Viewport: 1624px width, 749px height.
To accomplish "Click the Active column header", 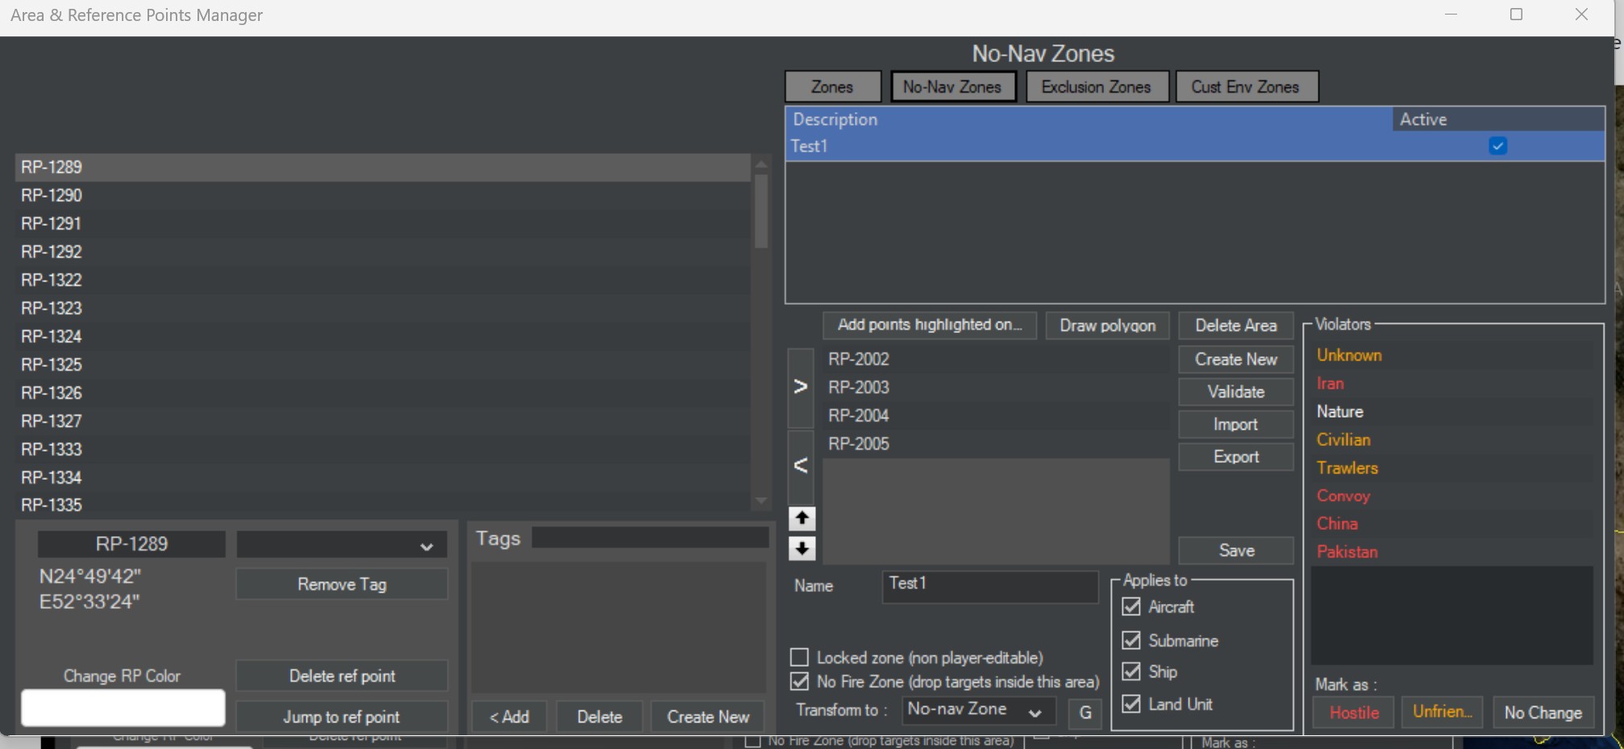I will 1498,119.
